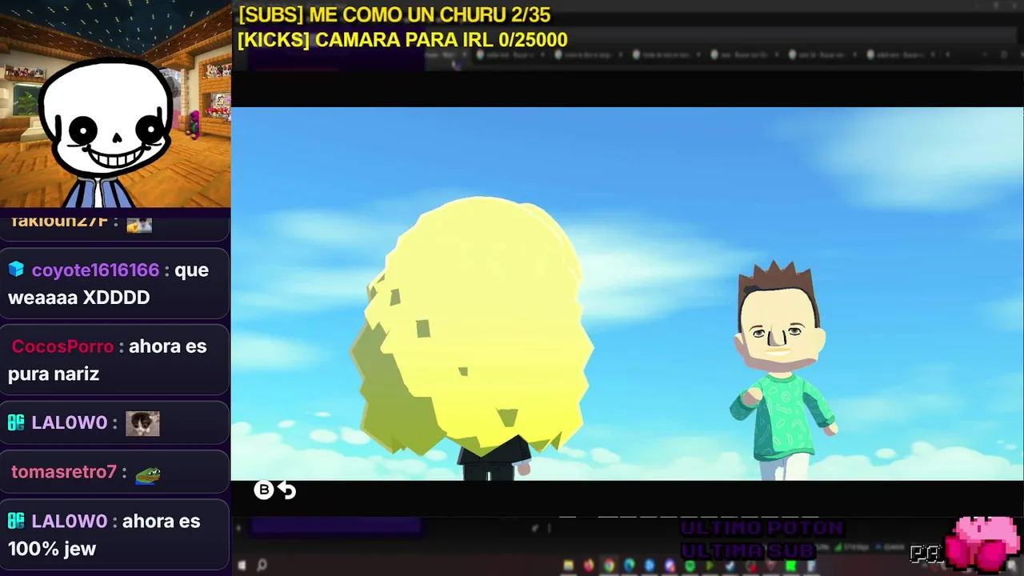Image resolution: width=1024 pixels, height=576 pixels.
Task: Open the taskbar search magnifier
Action: (262, 566)
